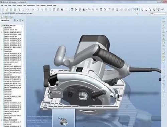
Task: Click the Repaint screen toolbar icon
Action: 72,10
